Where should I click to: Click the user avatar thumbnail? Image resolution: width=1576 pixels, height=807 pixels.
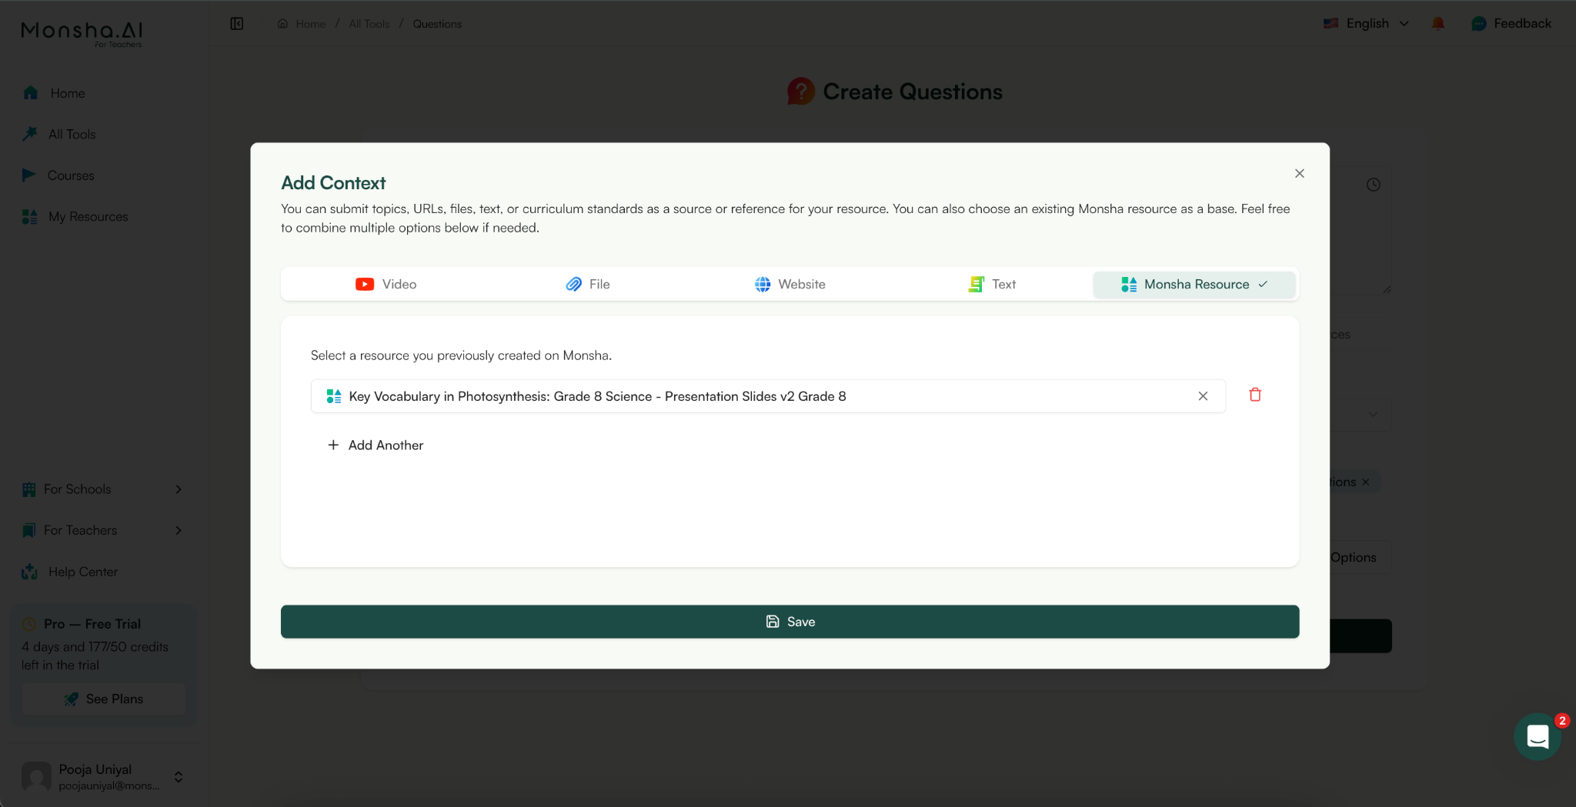coord(36,777)
